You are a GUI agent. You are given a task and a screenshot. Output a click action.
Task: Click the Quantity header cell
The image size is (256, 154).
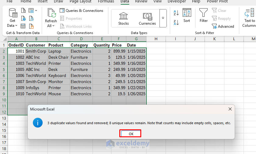pos(102,45)
